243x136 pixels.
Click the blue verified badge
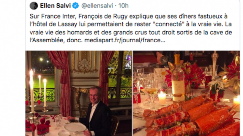[x=76, y=6]
